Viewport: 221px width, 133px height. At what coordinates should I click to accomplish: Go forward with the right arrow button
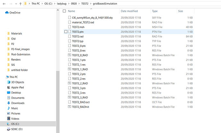[x=11, y=4]
